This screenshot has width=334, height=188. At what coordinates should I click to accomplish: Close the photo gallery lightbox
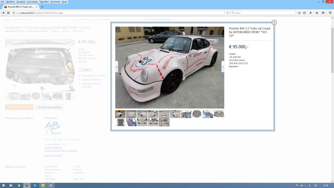tap(274, 23)
